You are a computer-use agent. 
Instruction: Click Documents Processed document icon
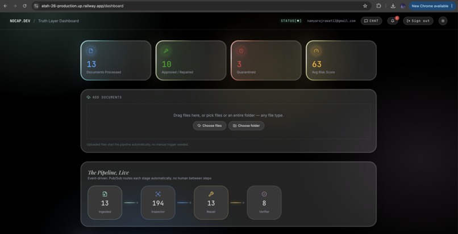point(91,50)
